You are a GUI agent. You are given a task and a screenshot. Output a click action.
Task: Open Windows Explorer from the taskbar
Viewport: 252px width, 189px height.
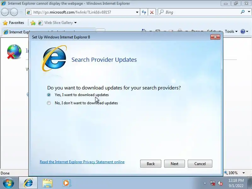[48, 183]
